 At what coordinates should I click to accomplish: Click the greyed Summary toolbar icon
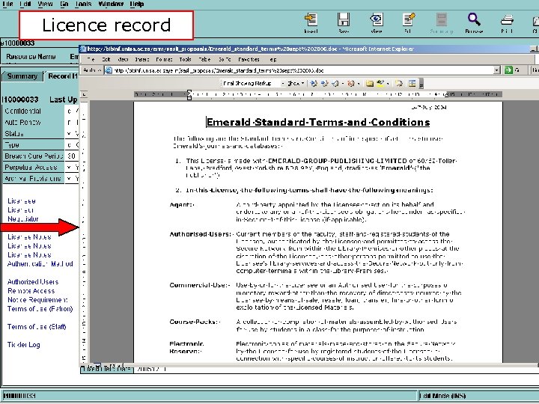pyautogui.click(x=442, y=20)
